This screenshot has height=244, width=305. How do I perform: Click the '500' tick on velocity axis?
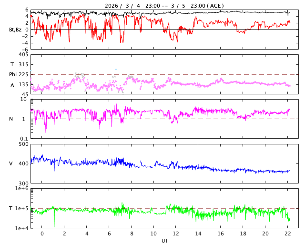(23, 144)
